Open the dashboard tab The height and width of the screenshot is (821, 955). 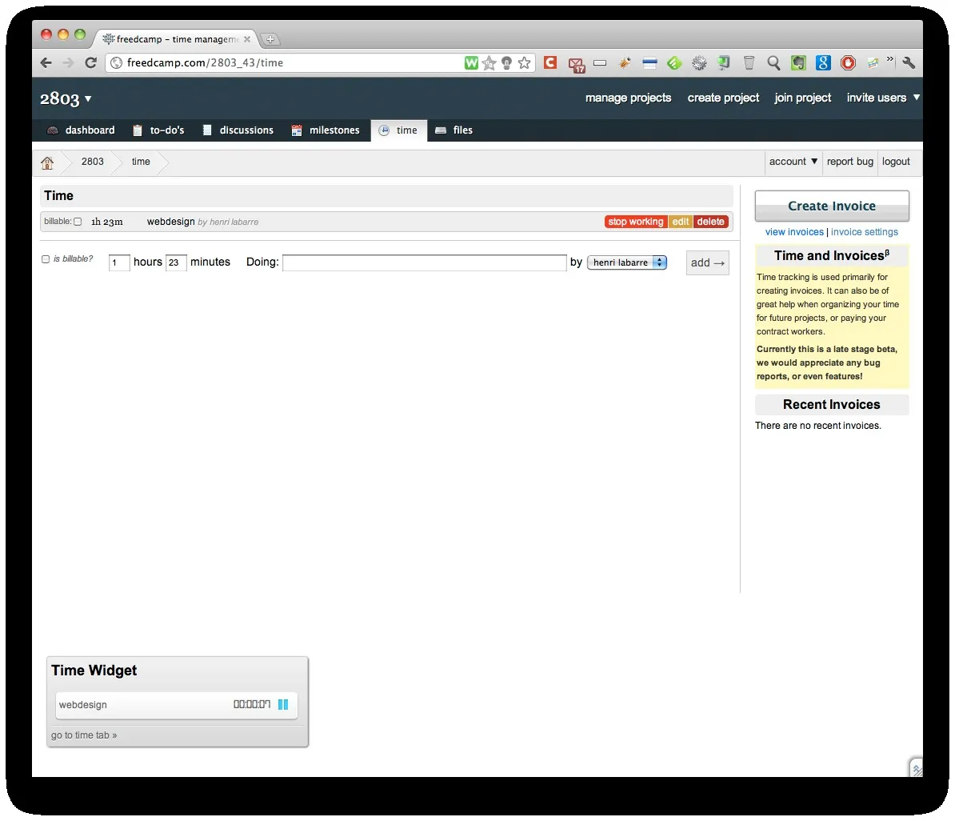pyautogui.click(x=81, y=130)
